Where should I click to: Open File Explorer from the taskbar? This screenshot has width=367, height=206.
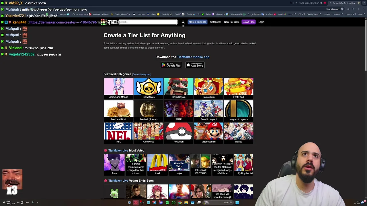[186, 203]
